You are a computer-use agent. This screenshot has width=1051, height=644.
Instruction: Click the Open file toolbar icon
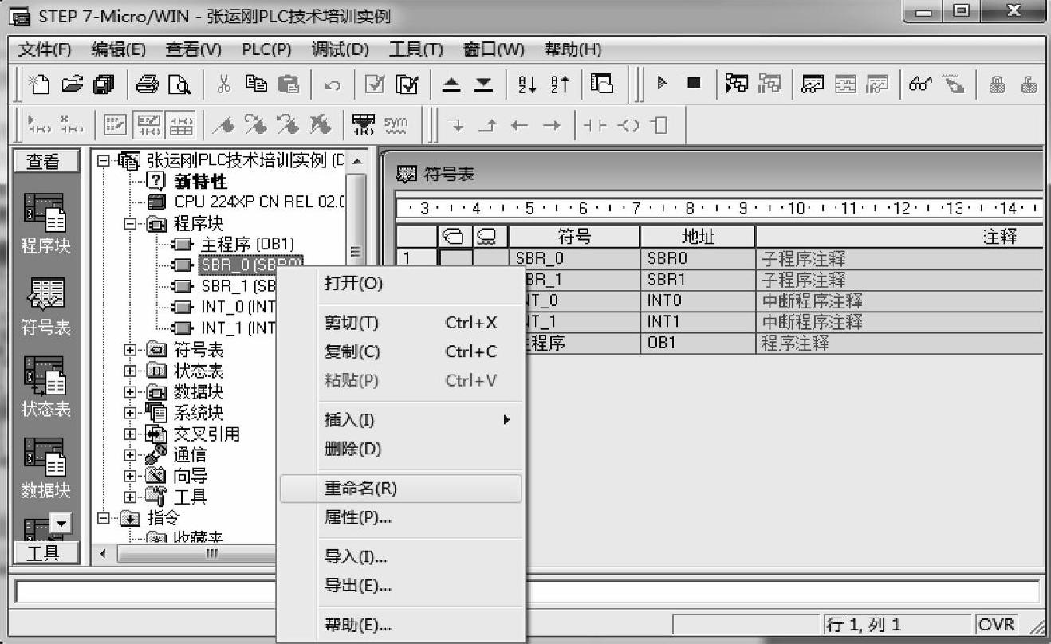coord(73,84)
